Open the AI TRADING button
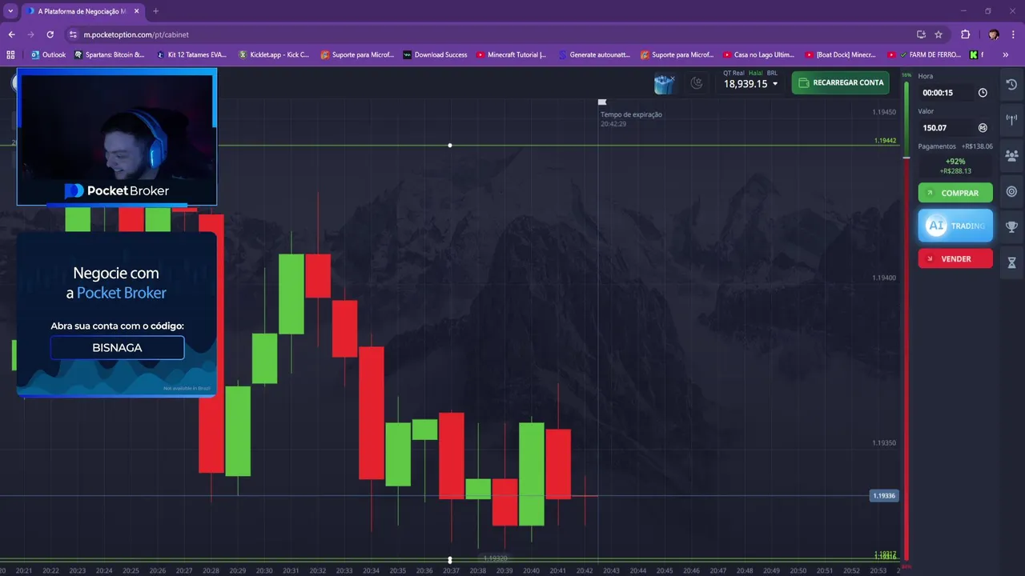This screenshot has height=576, width=1025. pos(955,226)
